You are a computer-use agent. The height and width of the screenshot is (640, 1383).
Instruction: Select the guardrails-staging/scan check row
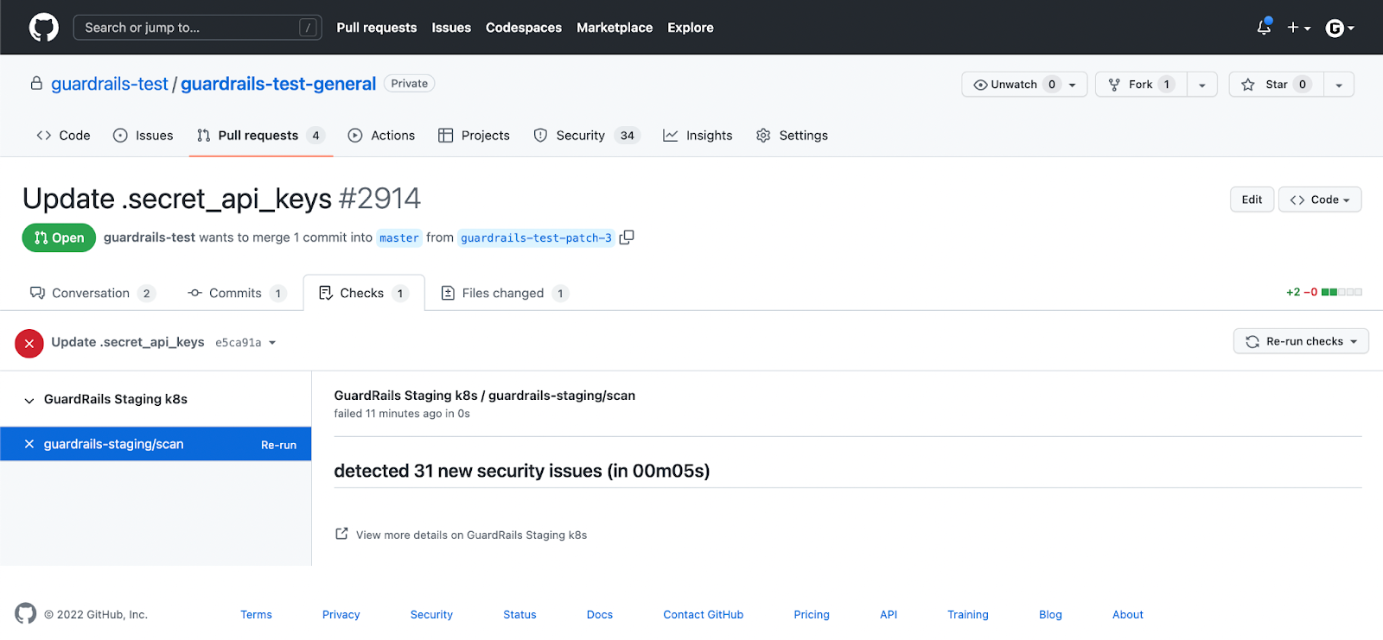(x=156, y=444)
